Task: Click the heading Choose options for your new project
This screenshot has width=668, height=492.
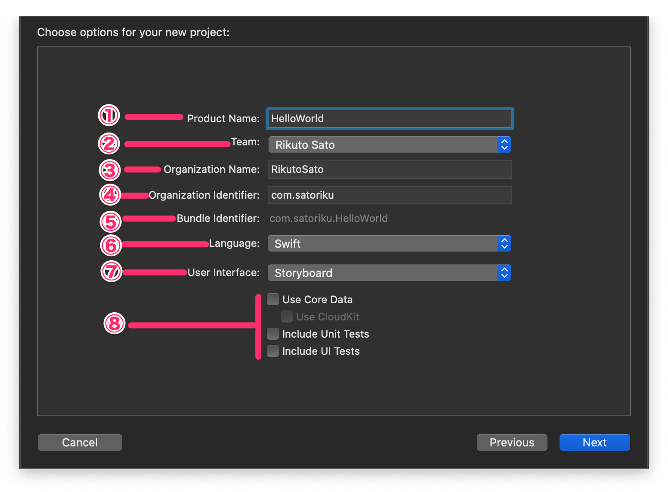Action: tap(133, 33)
